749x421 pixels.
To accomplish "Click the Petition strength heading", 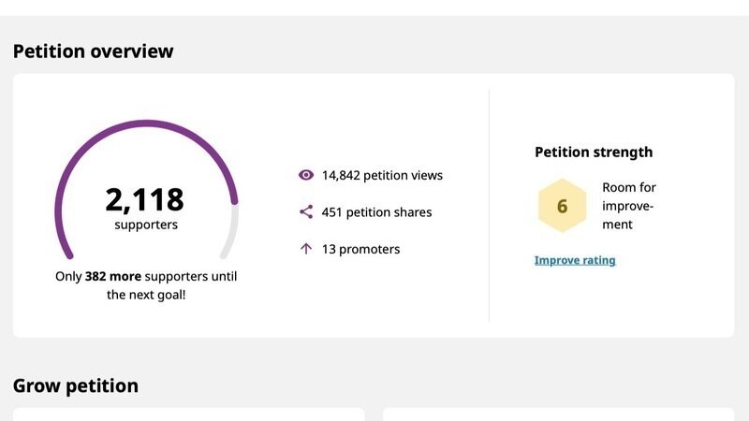I will coord(594,152).
